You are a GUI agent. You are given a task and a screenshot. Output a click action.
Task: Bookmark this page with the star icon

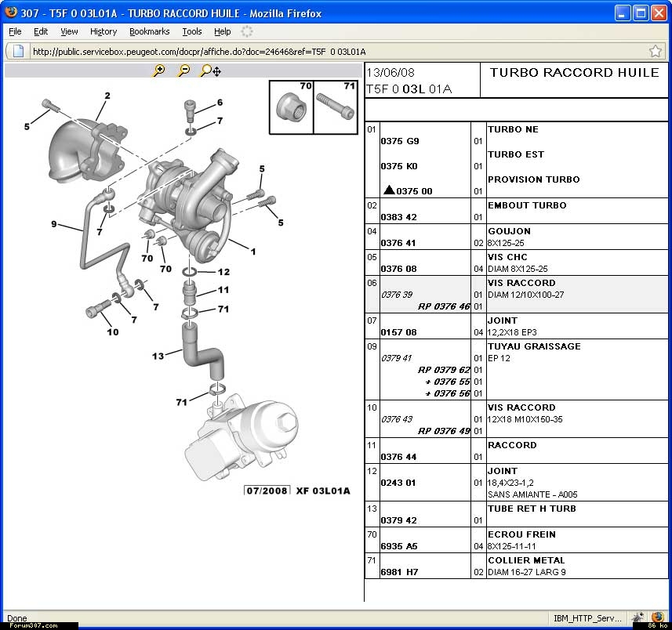(x=656, y=51)
